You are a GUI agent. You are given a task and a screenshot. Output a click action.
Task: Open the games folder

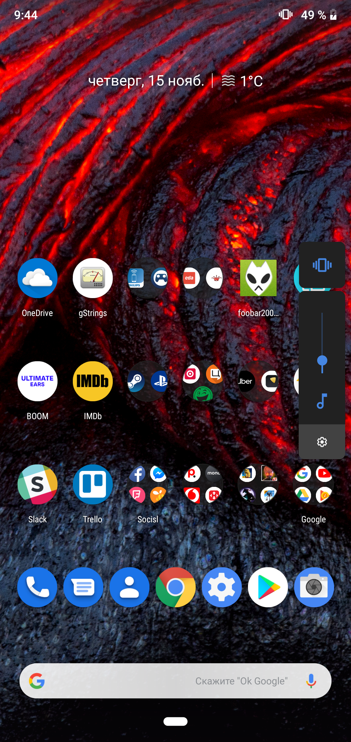click(x=258, y=485)
